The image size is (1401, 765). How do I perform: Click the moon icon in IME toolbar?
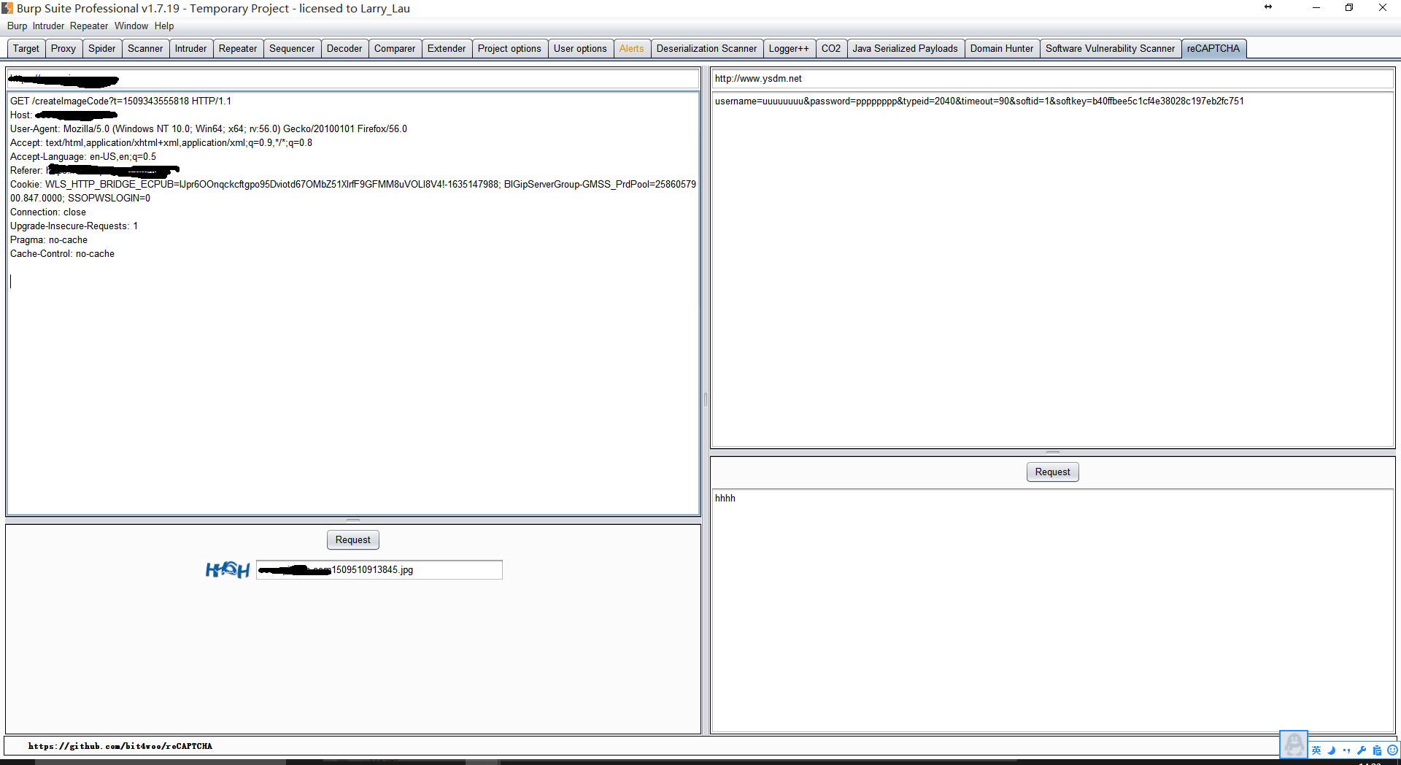1332,750
